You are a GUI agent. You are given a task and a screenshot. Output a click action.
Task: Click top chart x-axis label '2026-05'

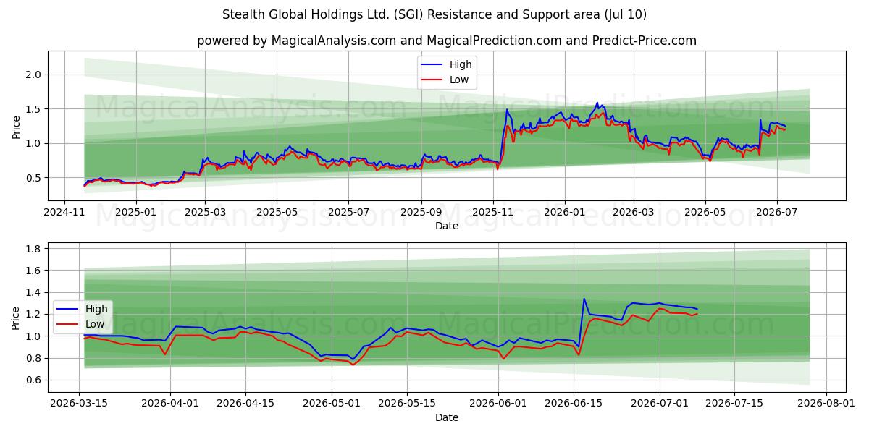tap(705, 213)
